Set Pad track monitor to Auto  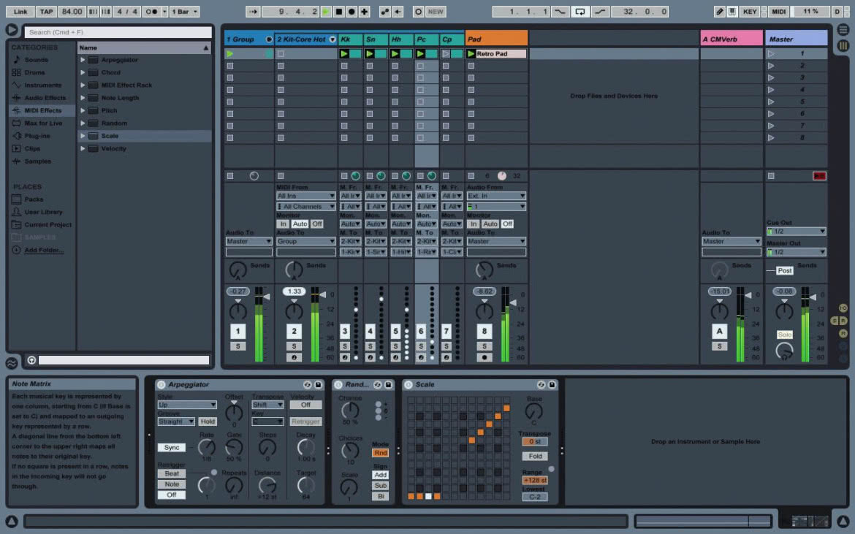[490, 224]
